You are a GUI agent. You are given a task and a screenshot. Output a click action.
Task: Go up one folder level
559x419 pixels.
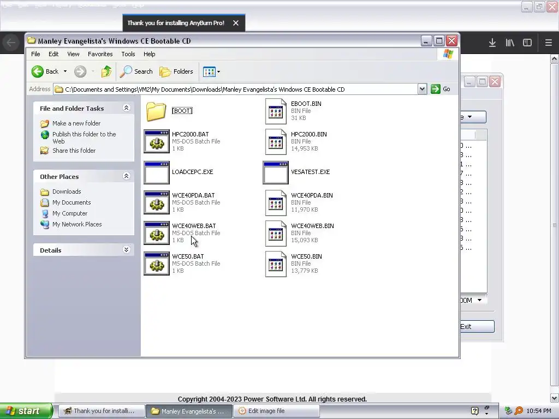[x=106, y=71]
